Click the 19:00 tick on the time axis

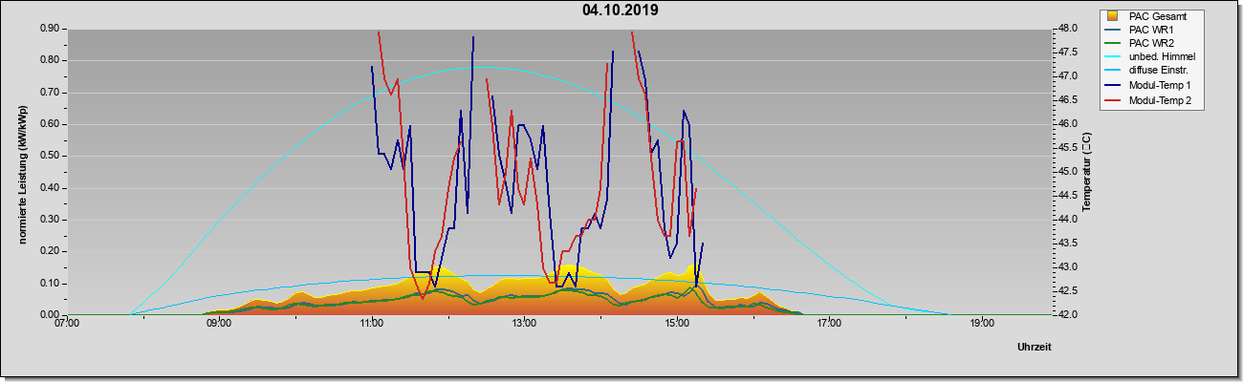[x=982, y=324]
